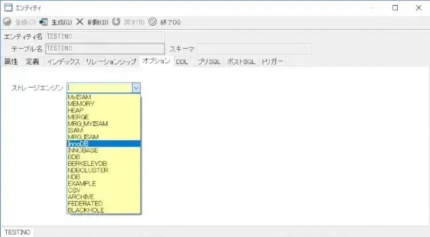Image resolution: width=430 pixels, height=237 pixels.
Task: Click the 登録(C) register icon
Action: pyautogui.click(x=6, y=22)
